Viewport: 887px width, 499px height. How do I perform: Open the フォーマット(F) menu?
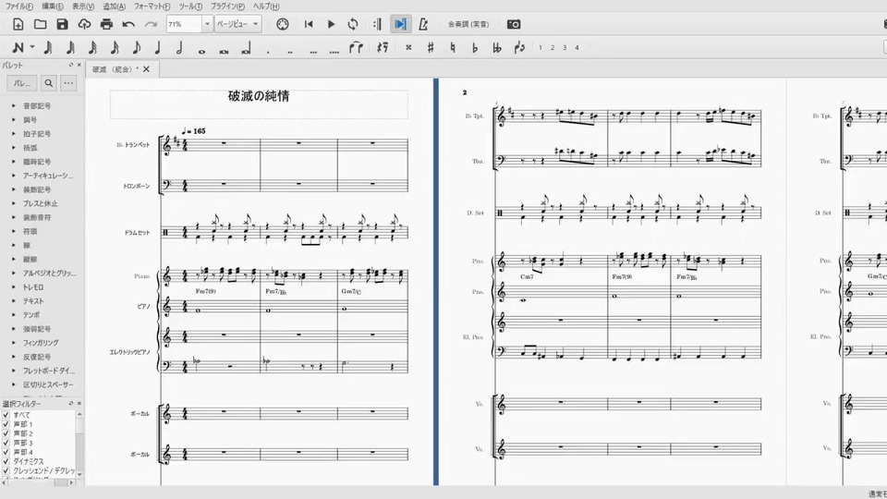coord(152,6)
